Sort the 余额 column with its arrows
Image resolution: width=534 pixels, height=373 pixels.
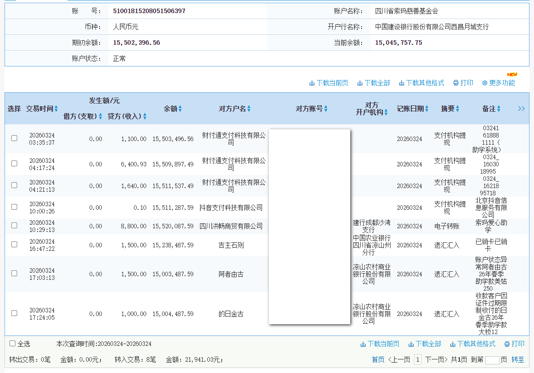point(181,109)
